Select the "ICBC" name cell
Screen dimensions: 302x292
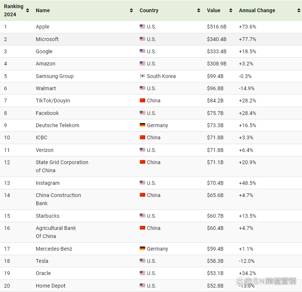click(x=42, y=138)
